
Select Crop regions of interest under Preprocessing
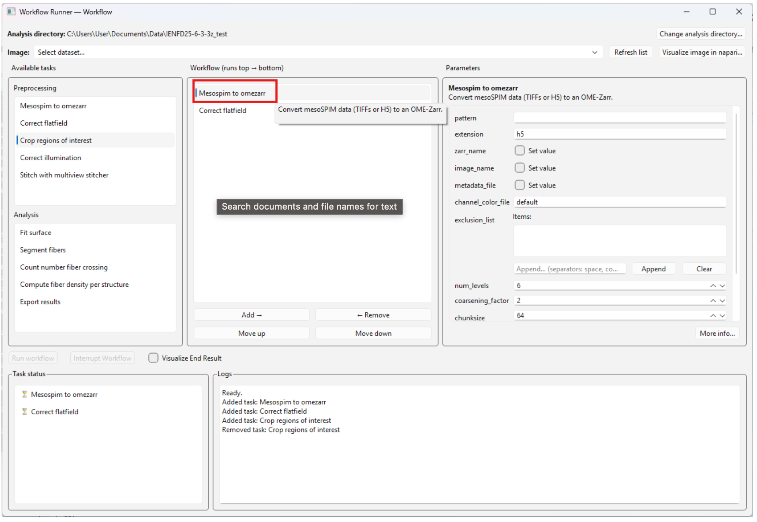56,140
